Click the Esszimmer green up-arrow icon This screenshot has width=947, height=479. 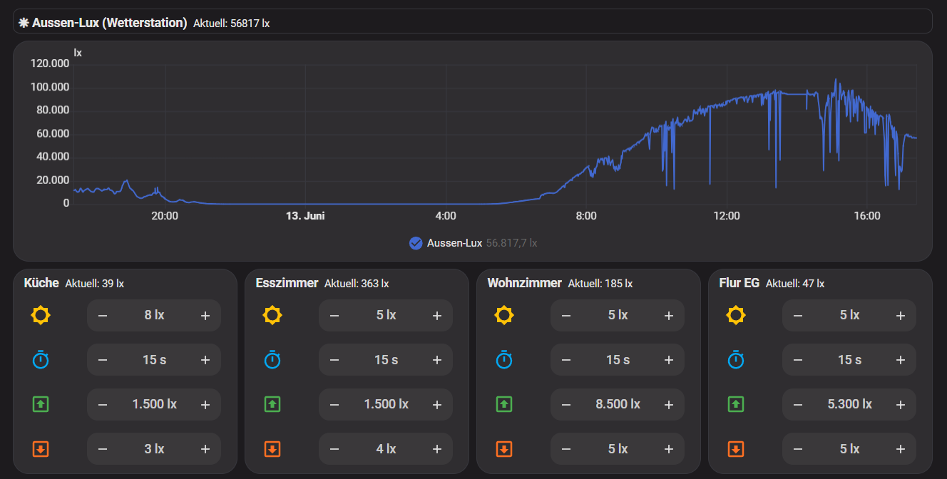272,404
